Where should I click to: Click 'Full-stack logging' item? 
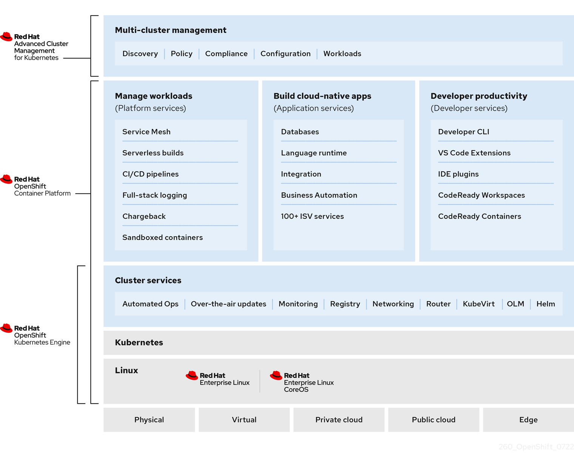click(x=155, y=195)
